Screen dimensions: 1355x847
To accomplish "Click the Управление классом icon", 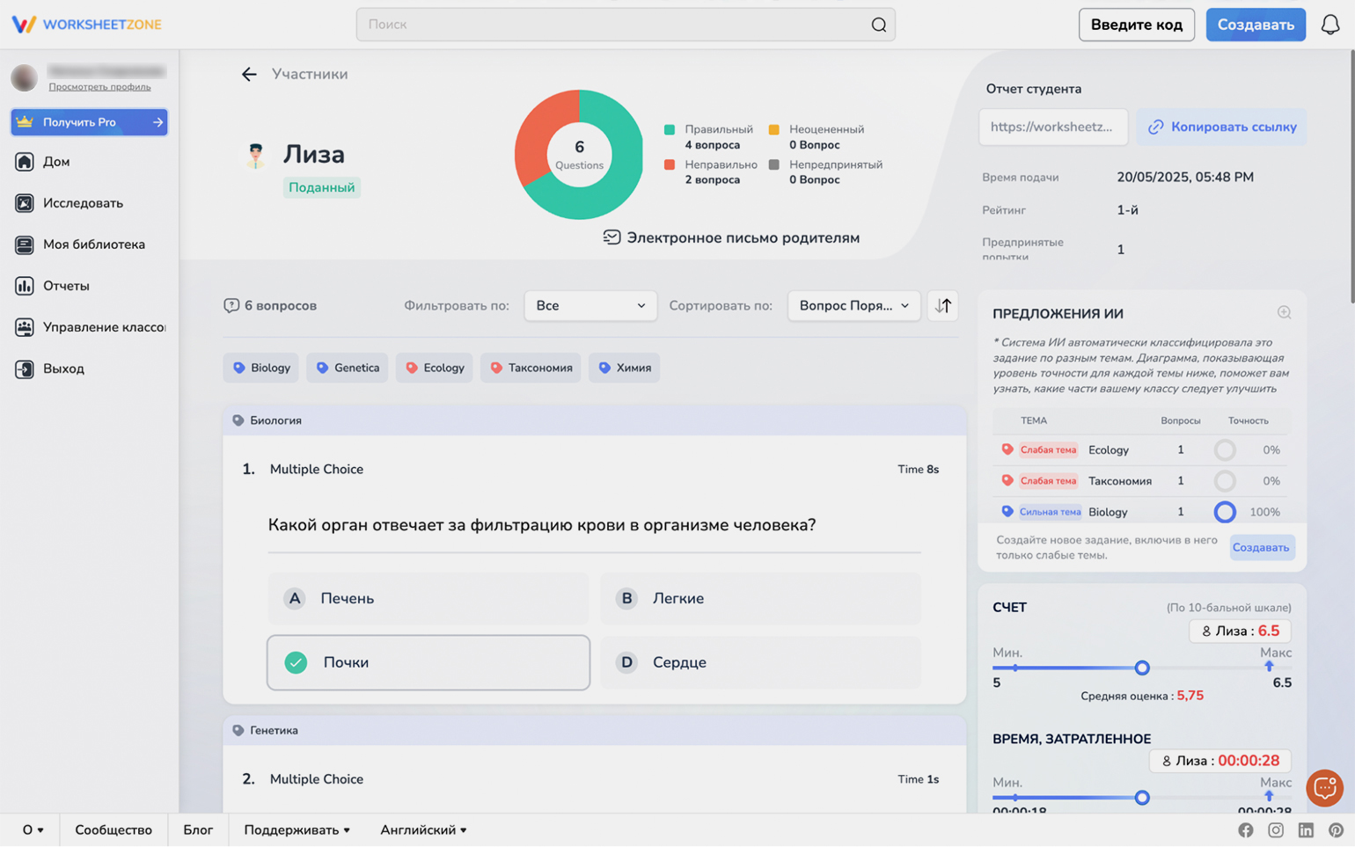I will [25, 327].
